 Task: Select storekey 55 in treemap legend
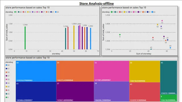pyautogui.click(x=8, y=79)
